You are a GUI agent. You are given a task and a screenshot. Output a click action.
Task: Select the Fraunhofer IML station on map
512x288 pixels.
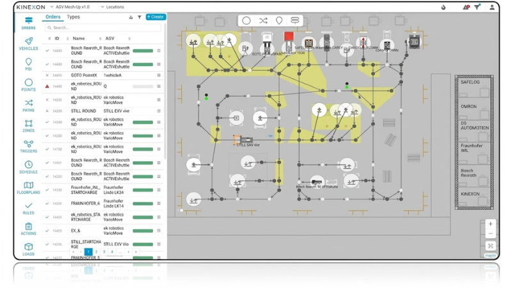(474, 153)
